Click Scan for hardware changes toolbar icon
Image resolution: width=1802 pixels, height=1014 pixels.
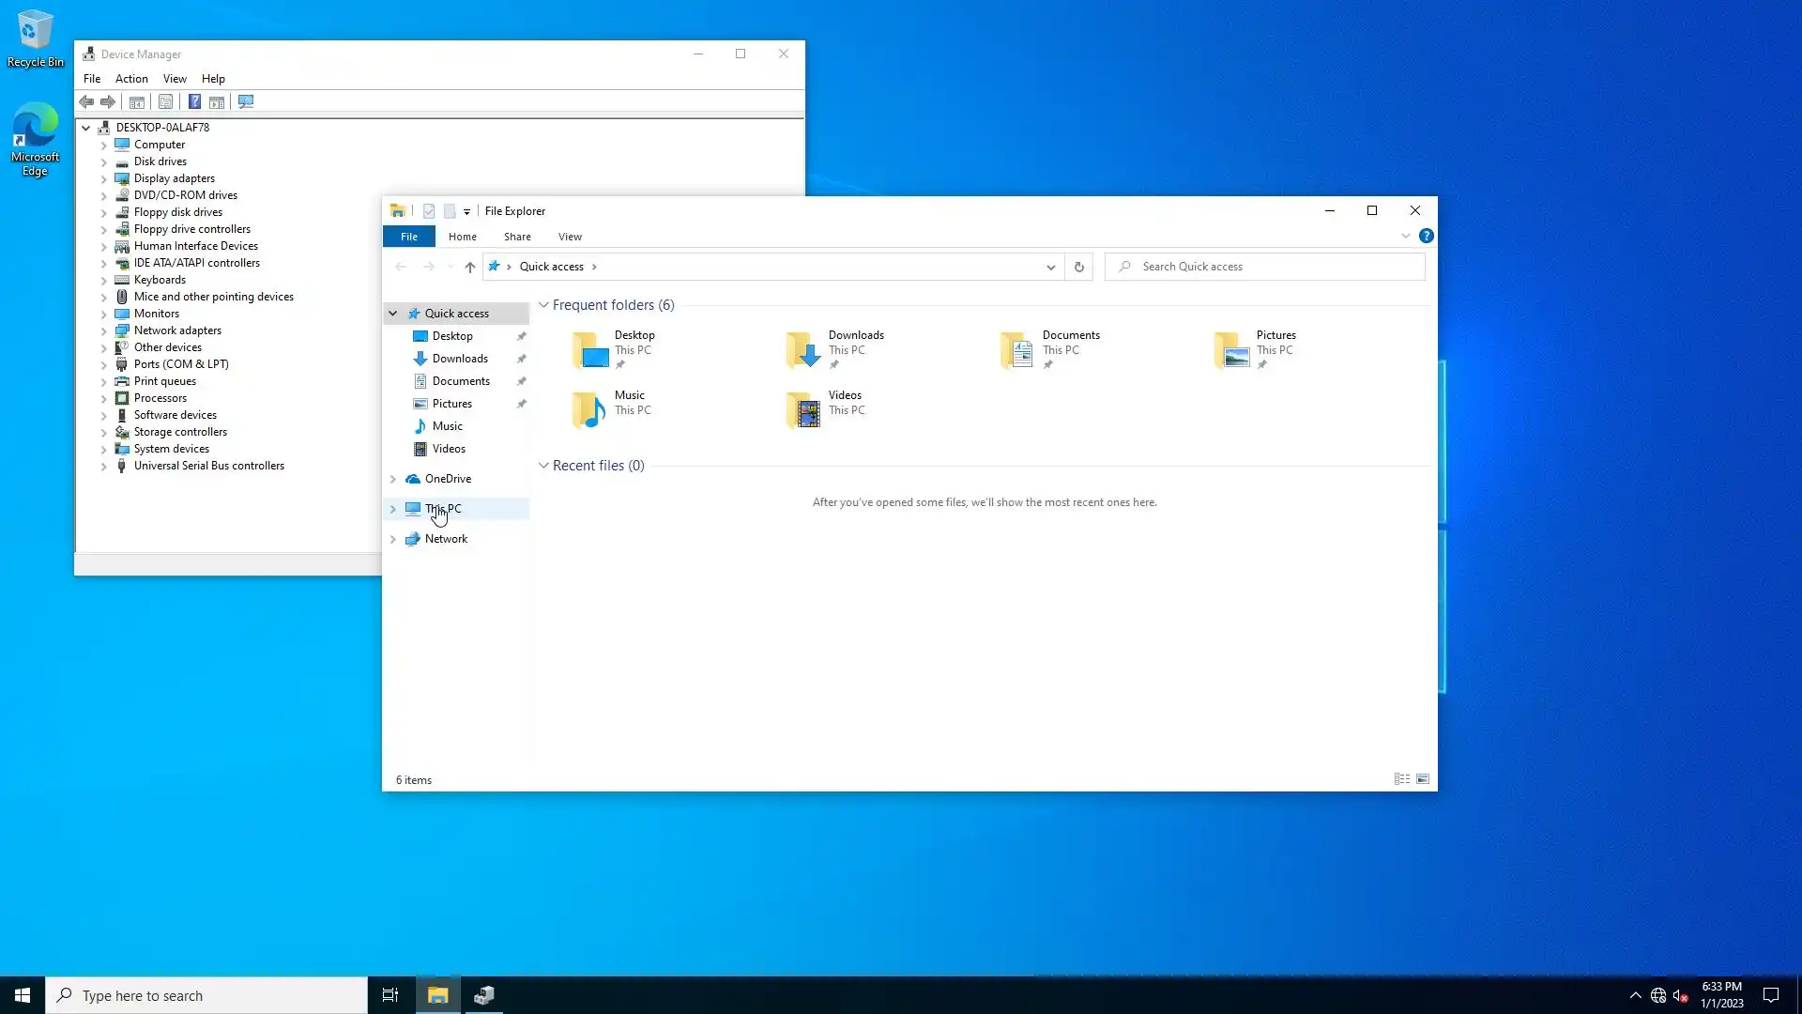click(x=246, y=101)
